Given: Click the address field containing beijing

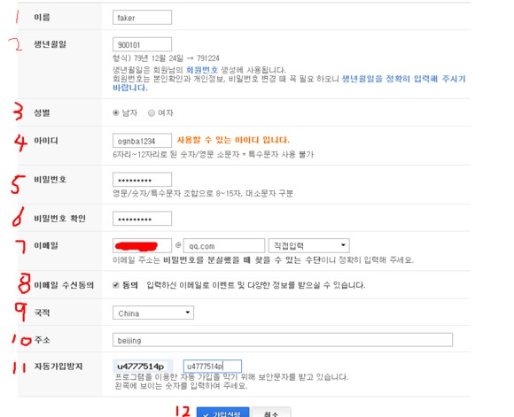Looking at the screenshot, I should click(283, 340).
